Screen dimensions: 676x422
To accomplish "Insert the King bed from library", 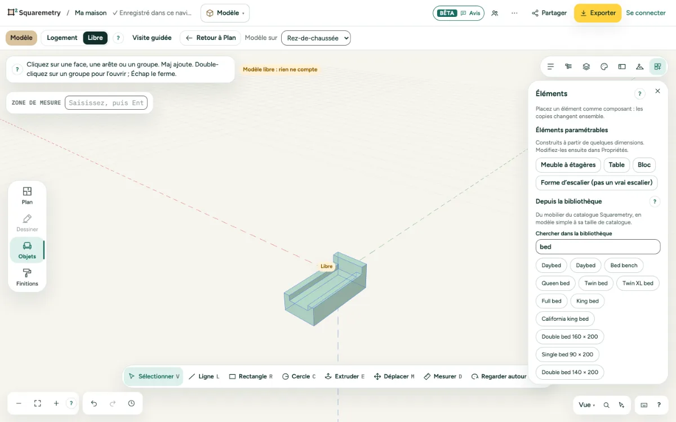I will point(587,301).
